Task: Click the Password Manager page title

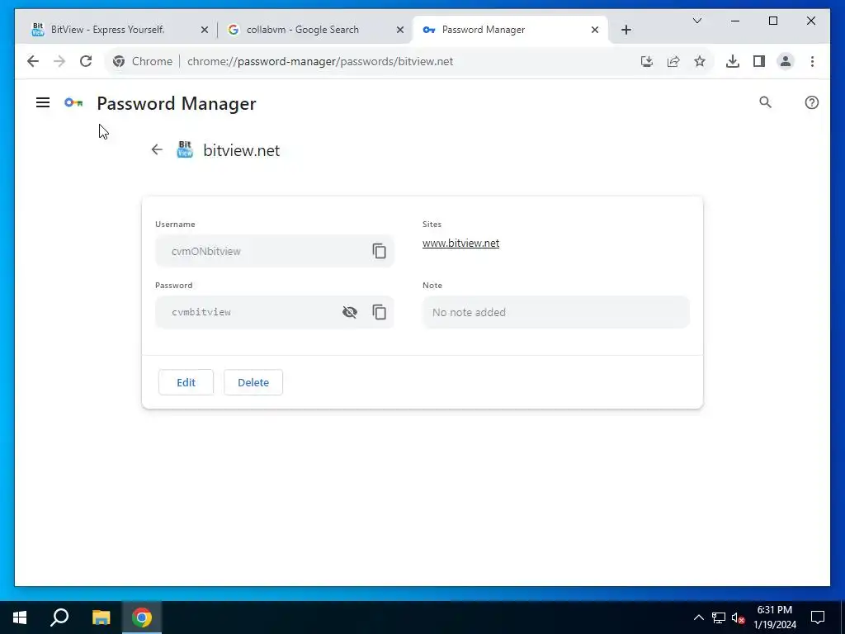Action: (177, 103)
